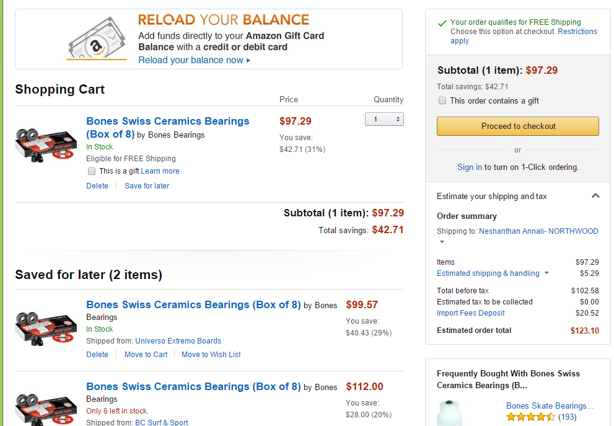Click the gift card cash icon in the banner
The width and height of the screenshot is (614, 426).
pos(97,40)
